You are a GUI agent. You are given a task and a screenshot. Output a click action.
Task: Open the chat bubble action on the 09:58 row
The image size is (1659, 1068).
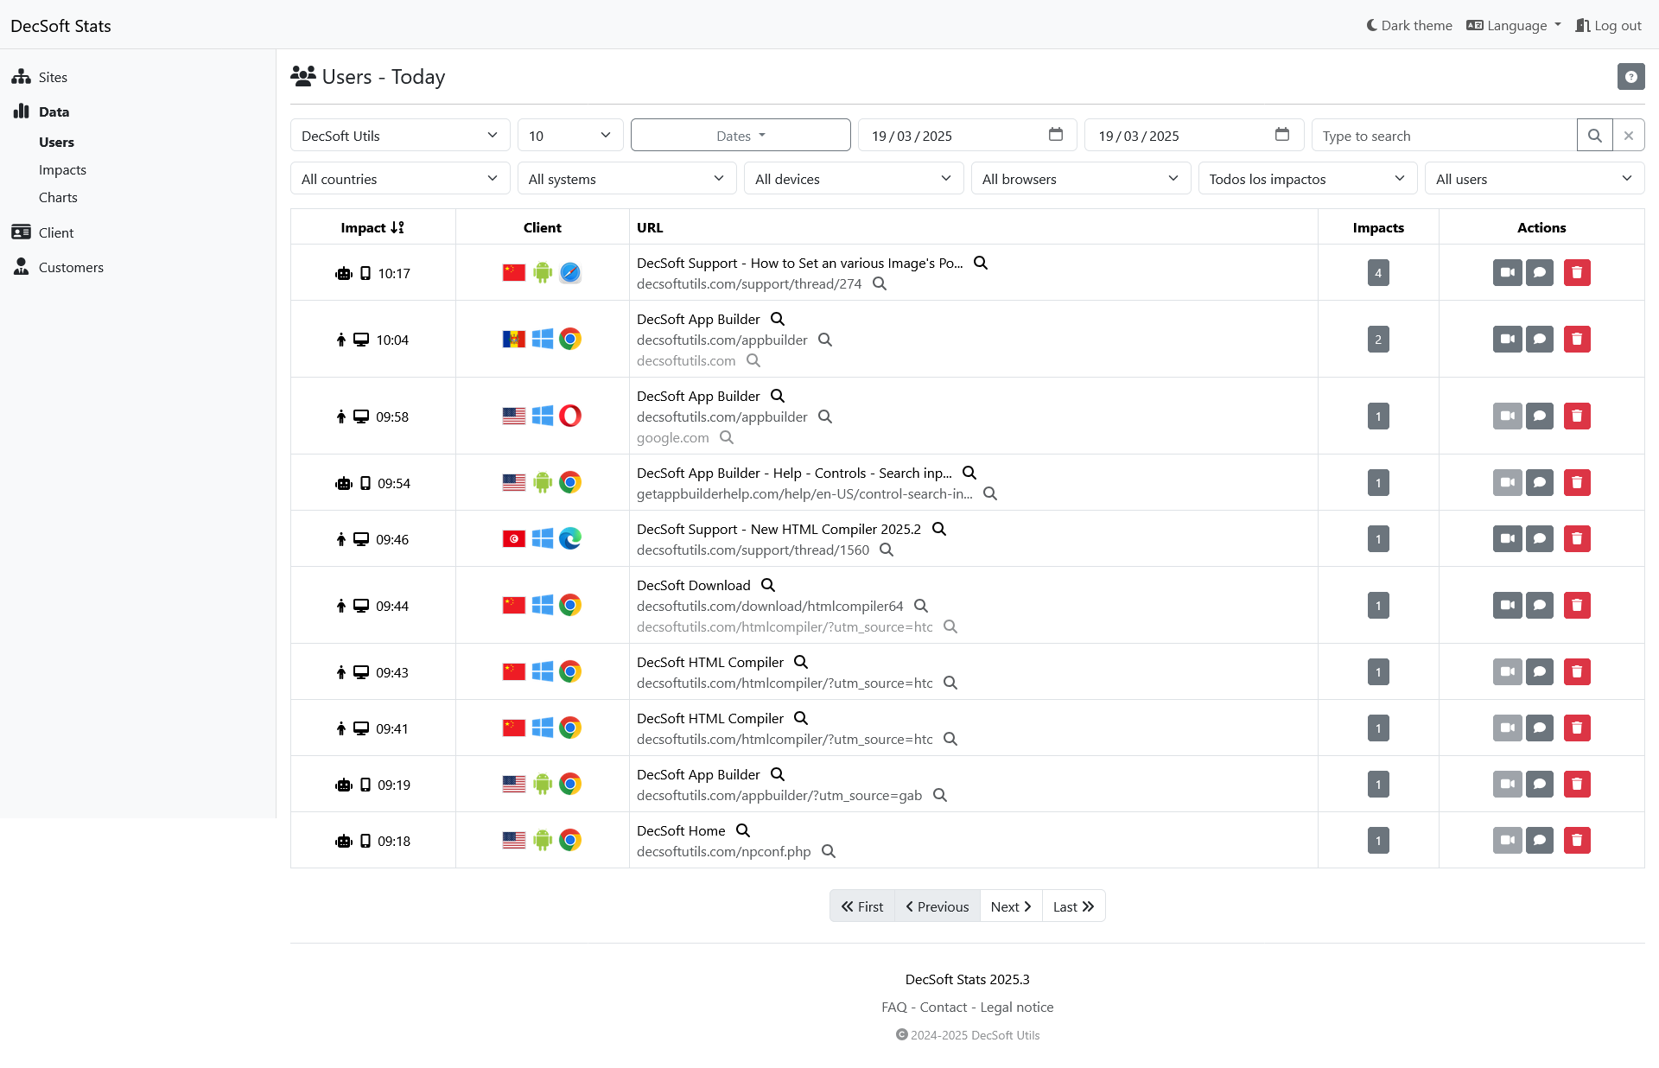pyautogui.click(x=1541, y=416)
